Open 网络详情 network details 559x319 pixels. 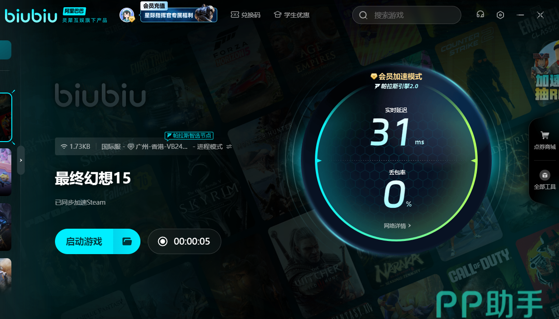tap(397, 226)
